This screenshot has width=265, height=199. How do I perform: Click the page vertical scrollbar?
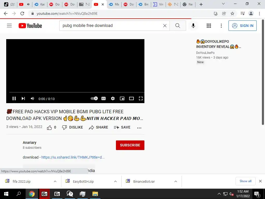263,73
